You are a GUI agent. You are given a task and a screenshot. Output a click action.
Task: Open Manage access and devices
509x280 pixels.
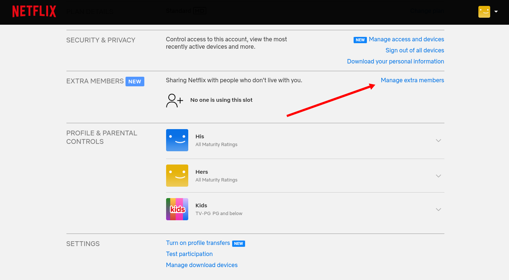coord(406,39)
